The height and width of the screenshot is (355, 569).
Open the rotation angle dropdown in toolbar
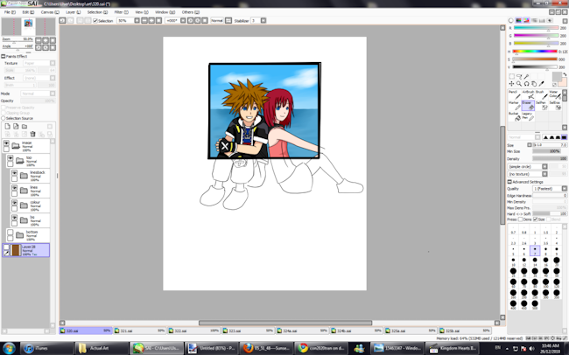[183, 21]
